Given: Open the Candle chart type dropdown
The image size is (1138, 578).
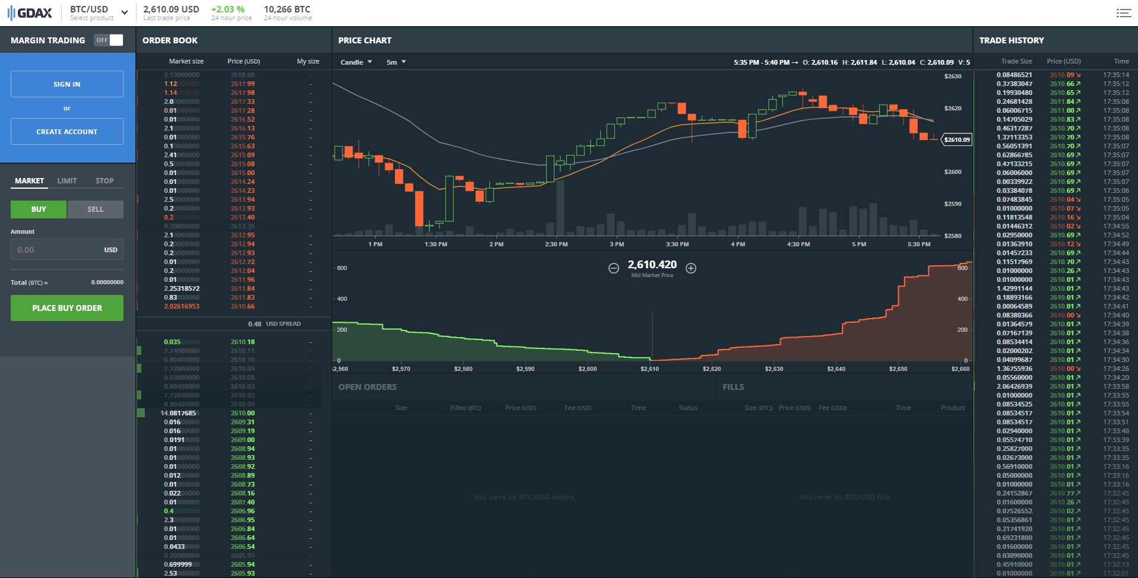Looking at the screenshot, I should [x=355, y=62].
